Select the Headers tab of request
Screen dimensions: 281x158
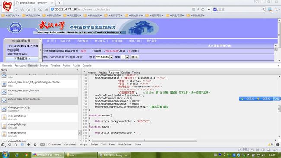click(92, 73)
